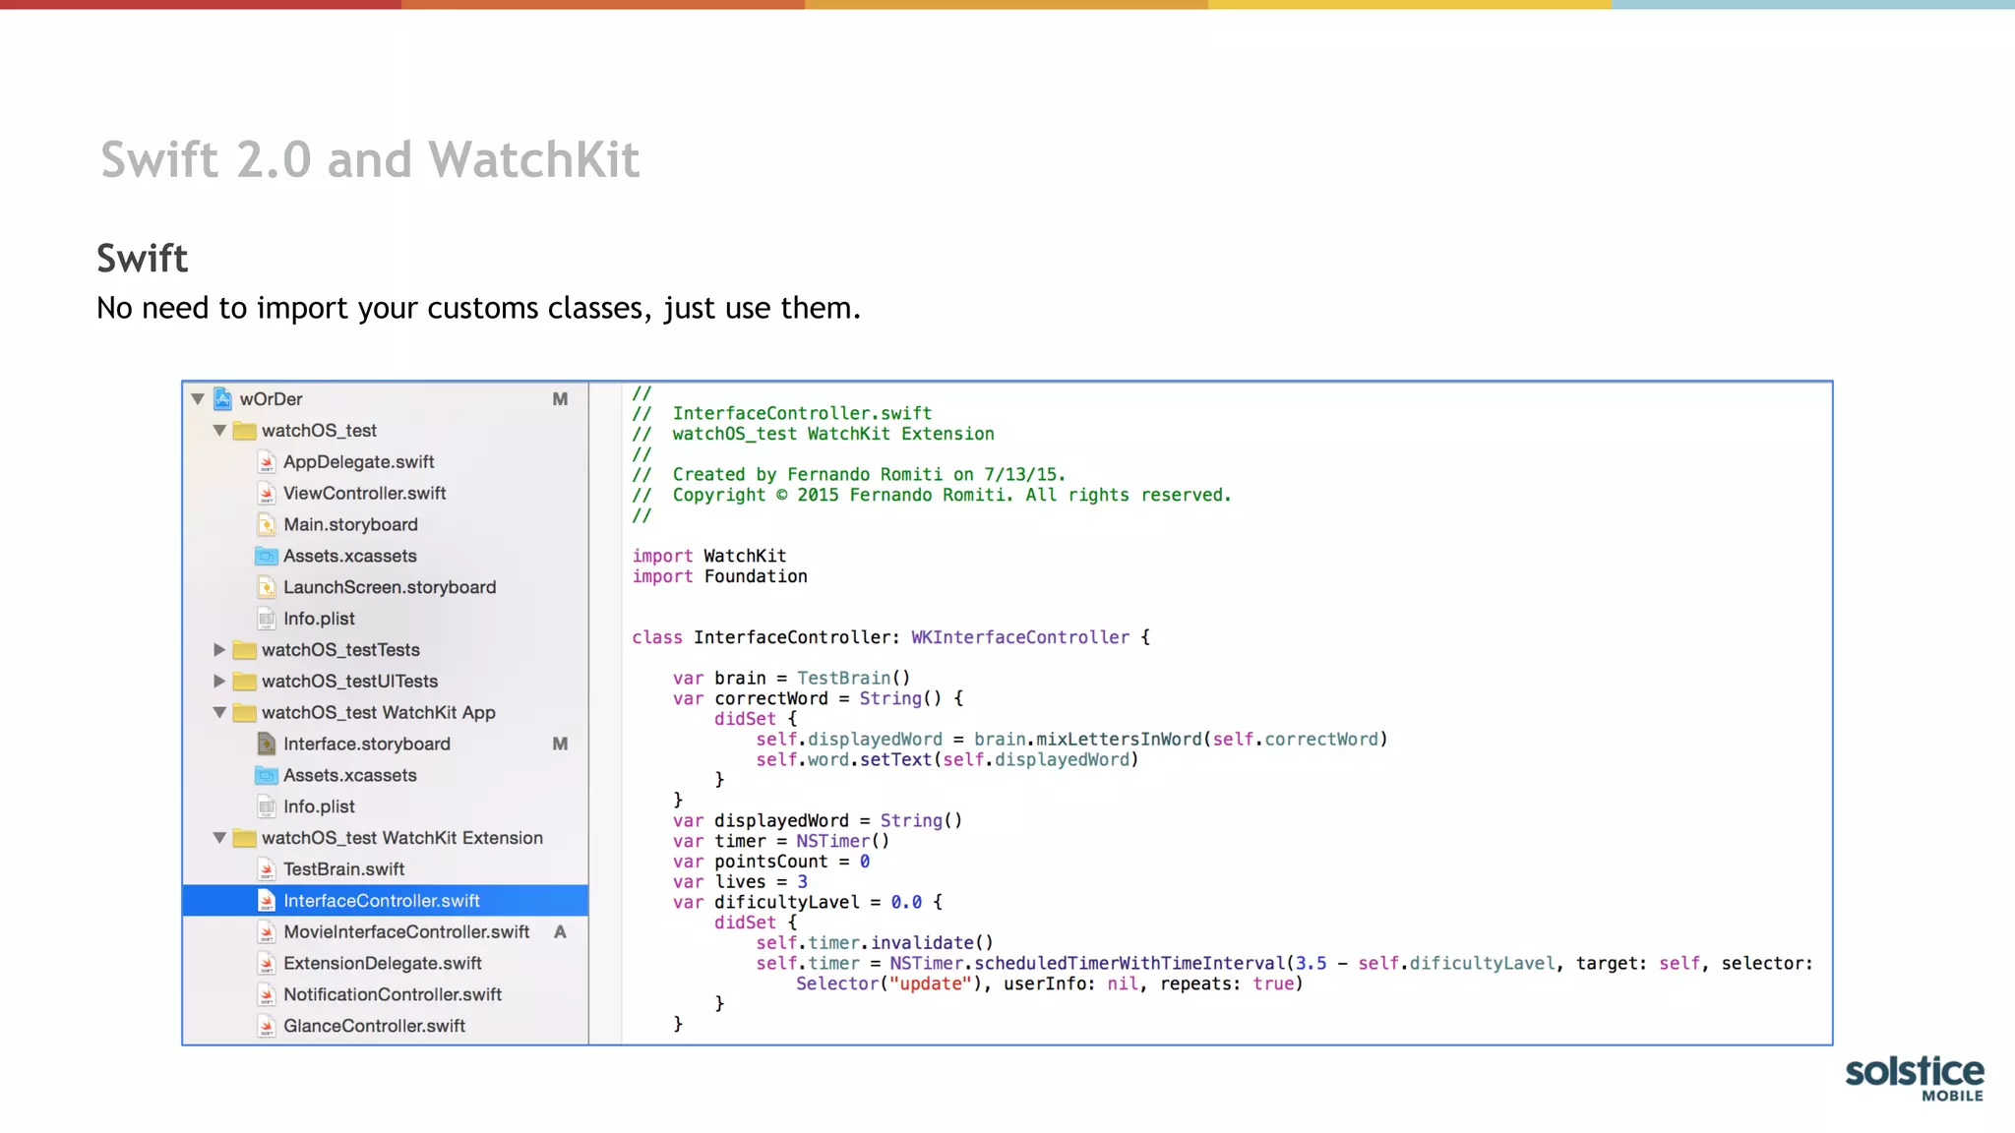The image size is (2015, 1133).
Task: Open NotificationController.swift in the navigator
Action: pos(393,995)
